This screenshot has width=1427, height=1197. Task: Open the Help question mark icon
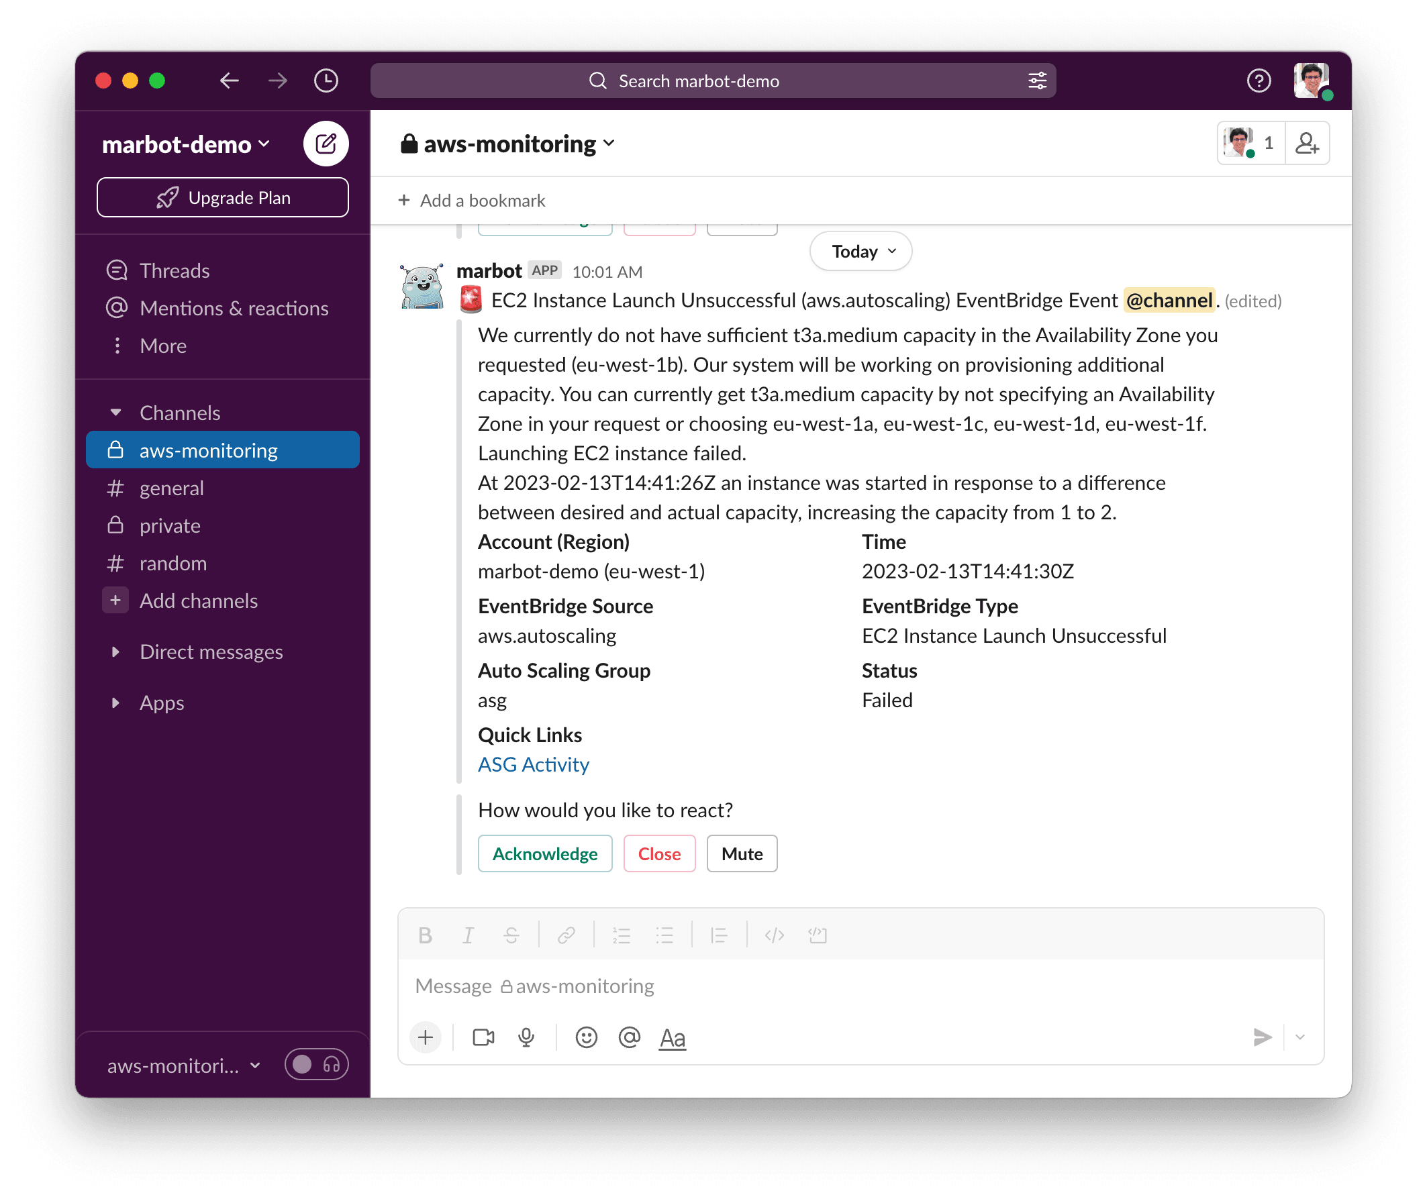coord(1259,81)
